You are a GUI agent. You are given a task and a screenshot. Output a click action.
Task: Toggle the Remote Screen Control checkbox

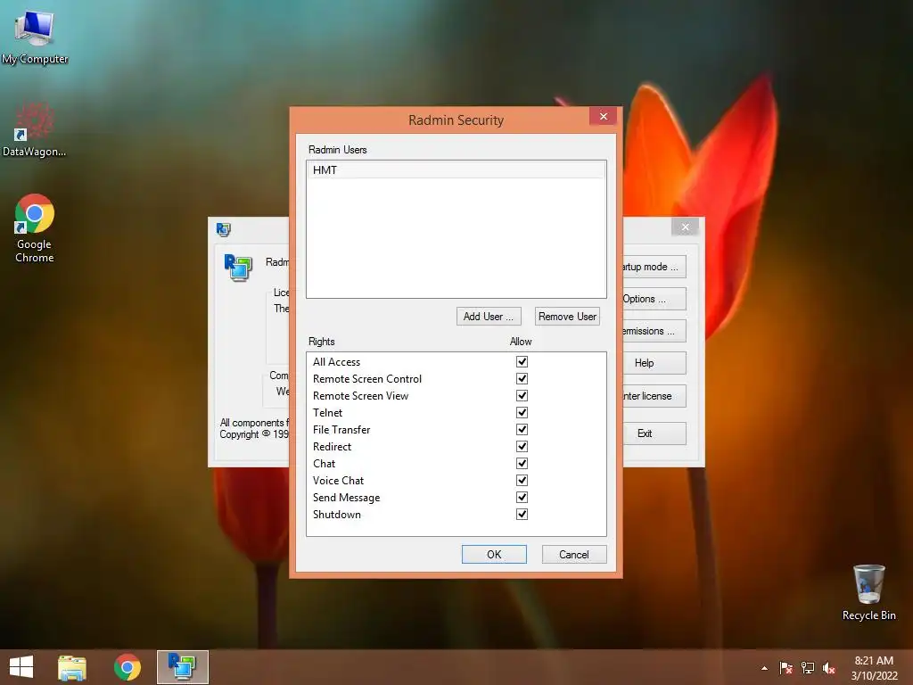[522, 378]
